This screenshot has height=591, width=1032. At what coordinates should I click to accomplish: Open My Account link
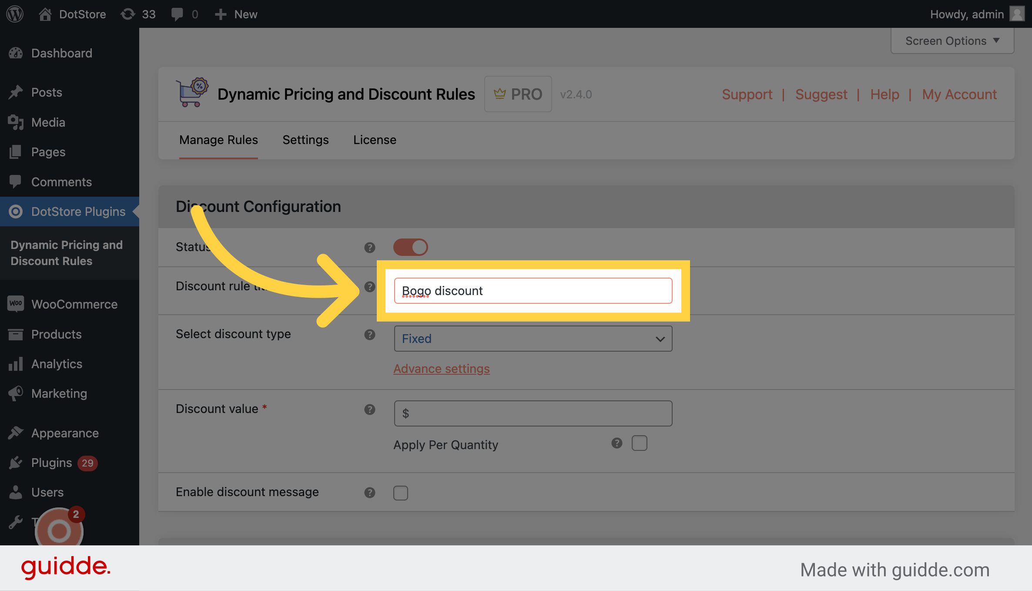point(959,94)
